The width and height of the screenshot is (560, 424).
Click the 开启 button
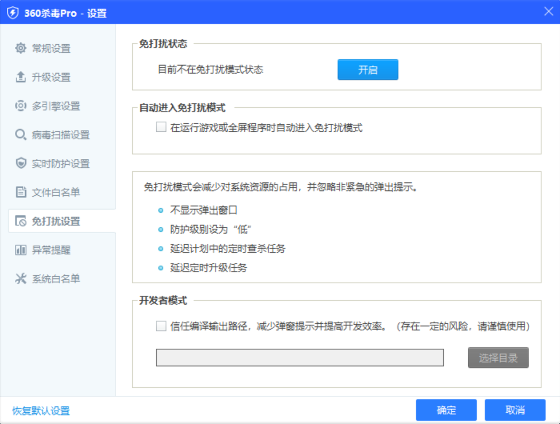click(368, 70)
